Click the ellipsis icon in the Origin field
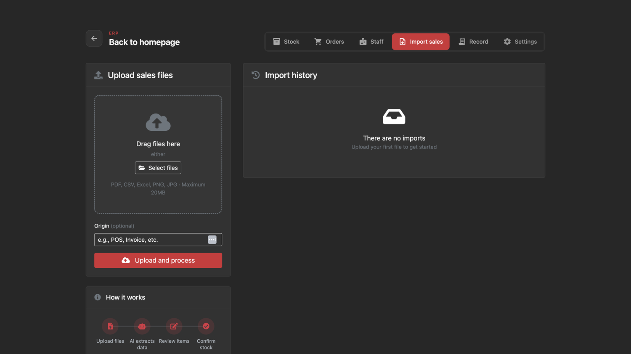Viewport: 631px width, 354px height. pos(212,240)
